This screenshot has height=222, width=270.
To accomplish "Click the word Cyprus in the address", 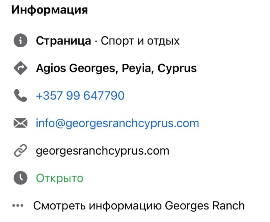I will click(x=177, y=68).
